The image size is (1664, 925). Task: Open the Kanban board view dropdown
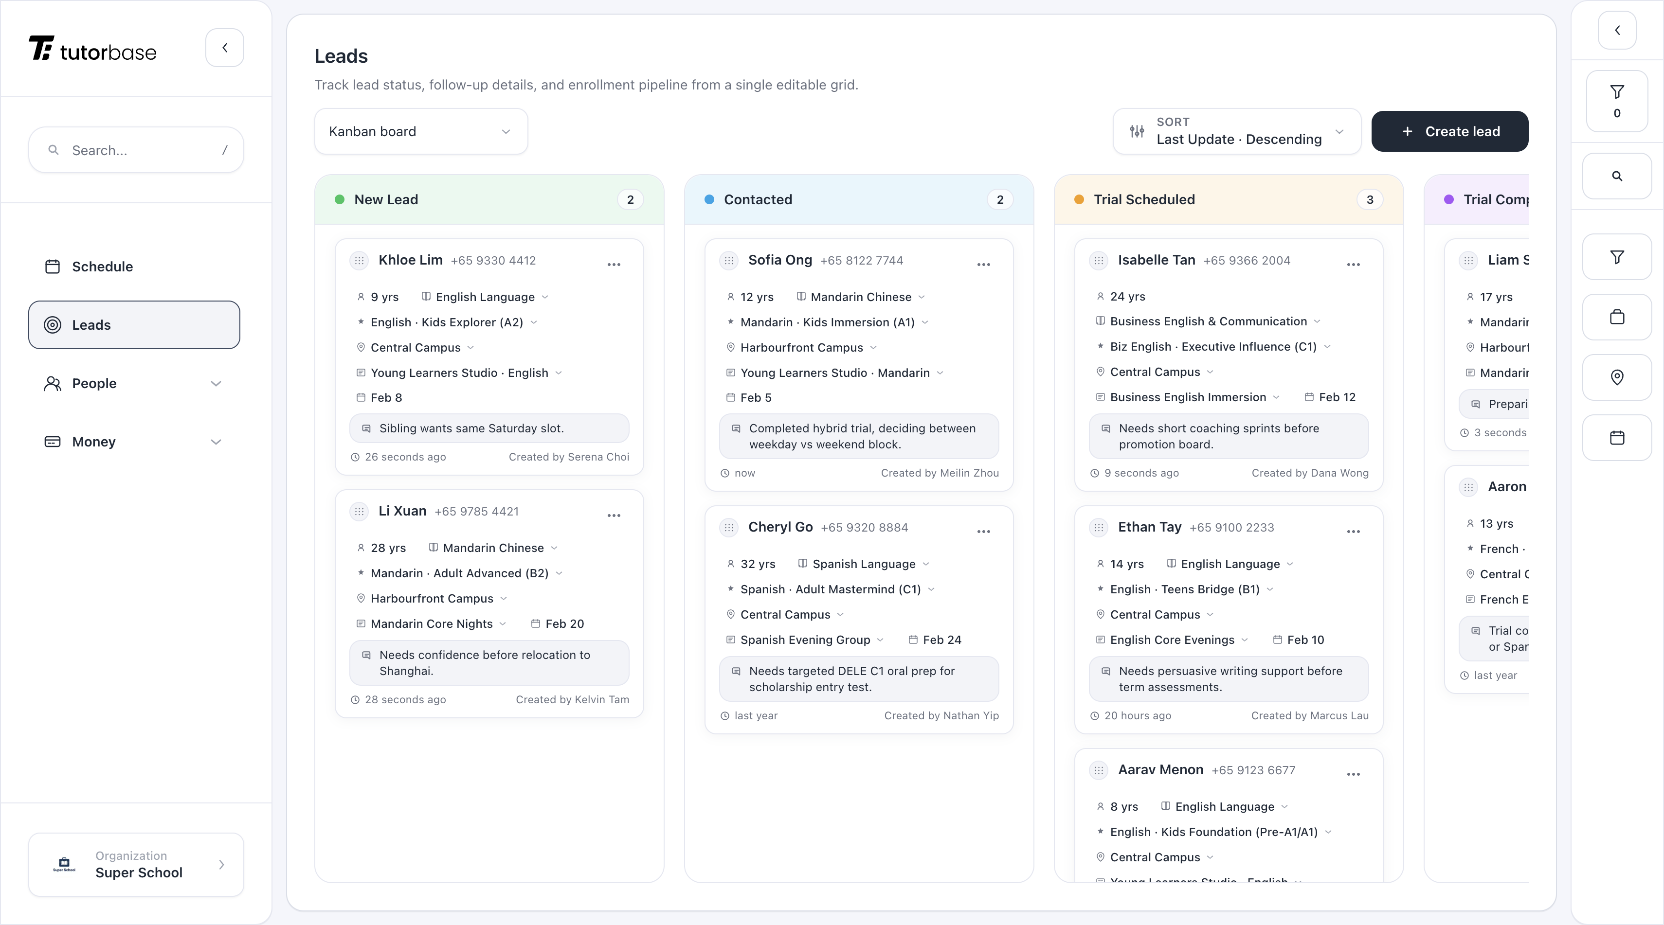coord(420,132)
